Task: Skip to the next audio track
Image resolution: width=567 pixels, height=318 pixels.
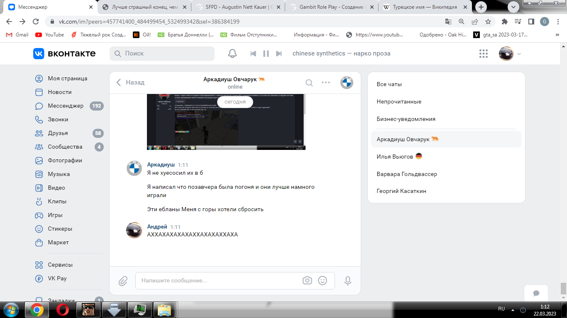Action: (x=279, y=53)
